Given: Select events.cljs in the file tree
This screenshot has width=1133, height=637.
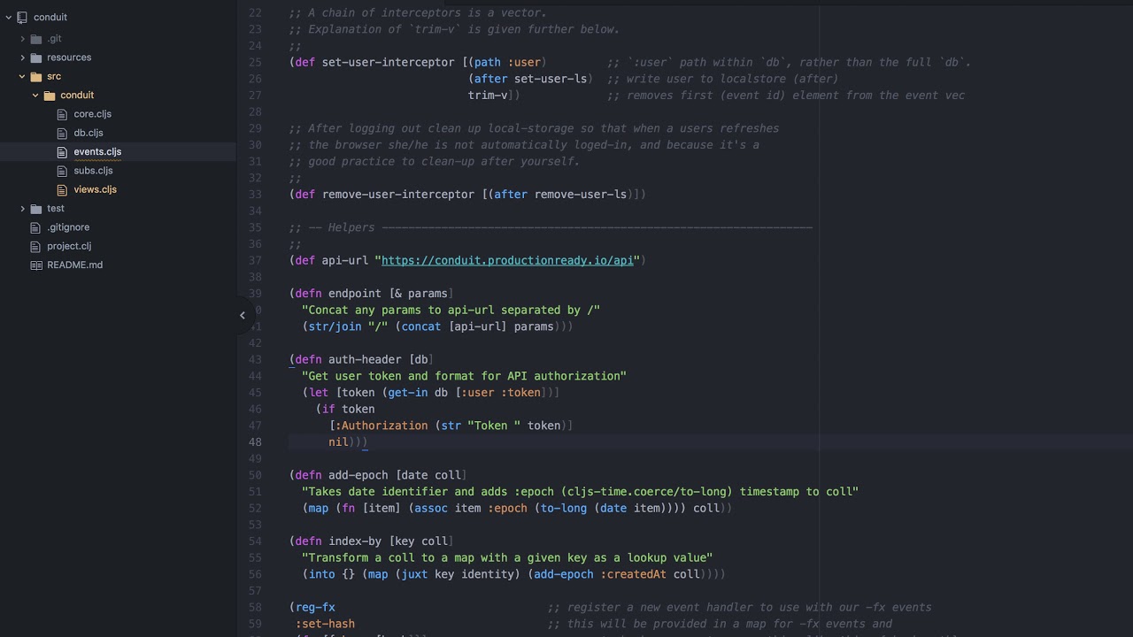Looking at the screenshot, I should (x=97, y=152).
